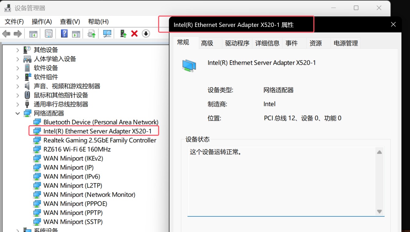The height and width of the screenshot is (232, 410).
Task: Click the black down-arrow disable device icon
Action: coord(146,34)
